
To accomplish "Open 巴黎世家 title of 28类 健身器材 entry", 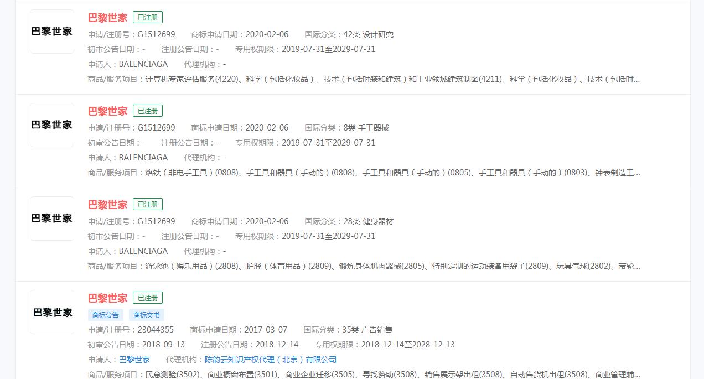I will pos(107,205).
